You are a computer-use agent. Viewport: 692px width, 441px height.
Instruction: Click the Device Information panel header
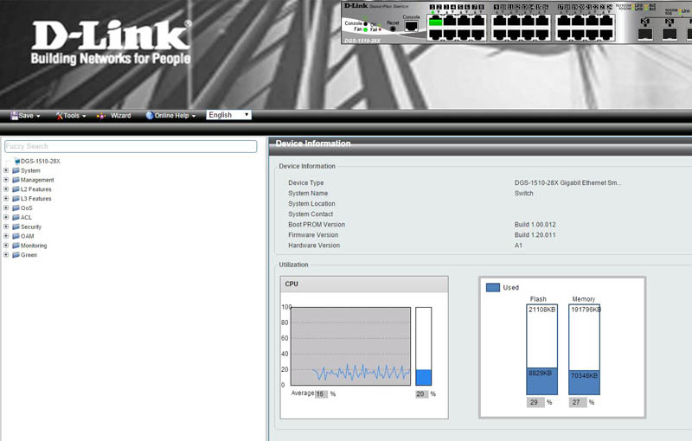tap(480, 144)
